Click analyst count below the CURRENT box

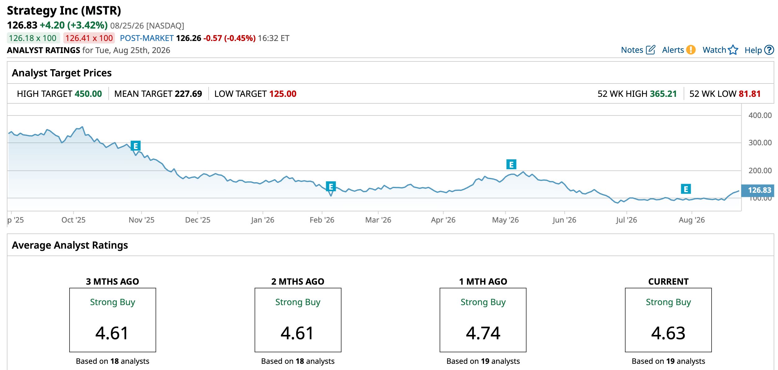coord(668,361)
